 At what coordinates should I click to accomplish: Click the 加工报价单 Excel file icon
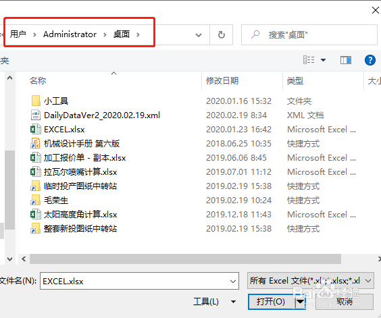[36, 158]
